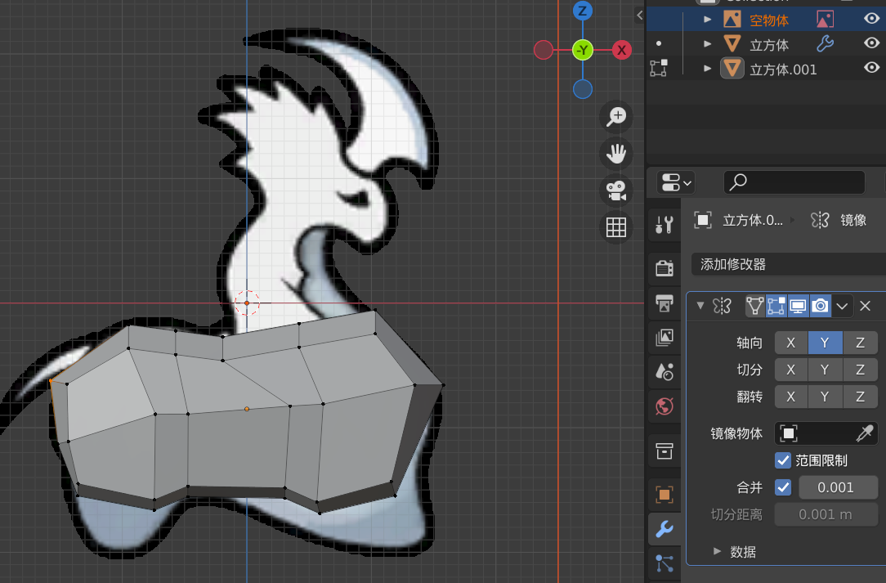This screenshot has width=886, height=583.
Task: Open the Scene properties tab
Action: coord(664,371)
